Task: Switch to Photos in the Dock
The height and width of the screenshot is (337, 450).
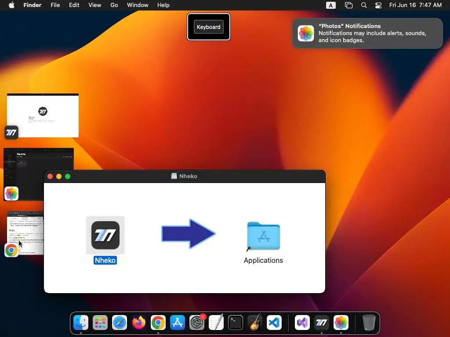Action: [341, 323]
